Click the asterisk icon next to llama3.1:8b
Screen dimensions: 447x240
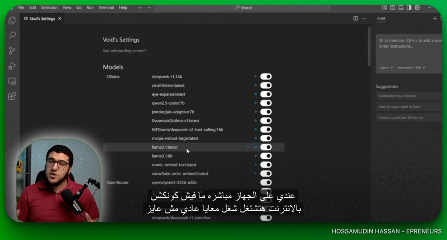click(x=255, y=156)
